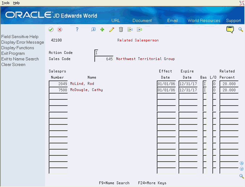Click the yellow speech bubble icon

(230, 29)
